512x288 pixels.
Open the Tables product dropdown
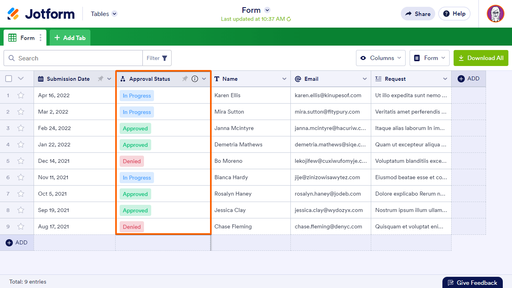pyautogui.click(x=104, y=14)
